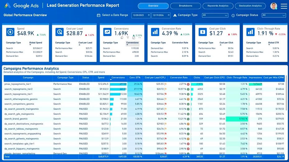Screen dimensions: 289x162
Task: Open the Campaign Type dropdown
Action: (215, 15)
